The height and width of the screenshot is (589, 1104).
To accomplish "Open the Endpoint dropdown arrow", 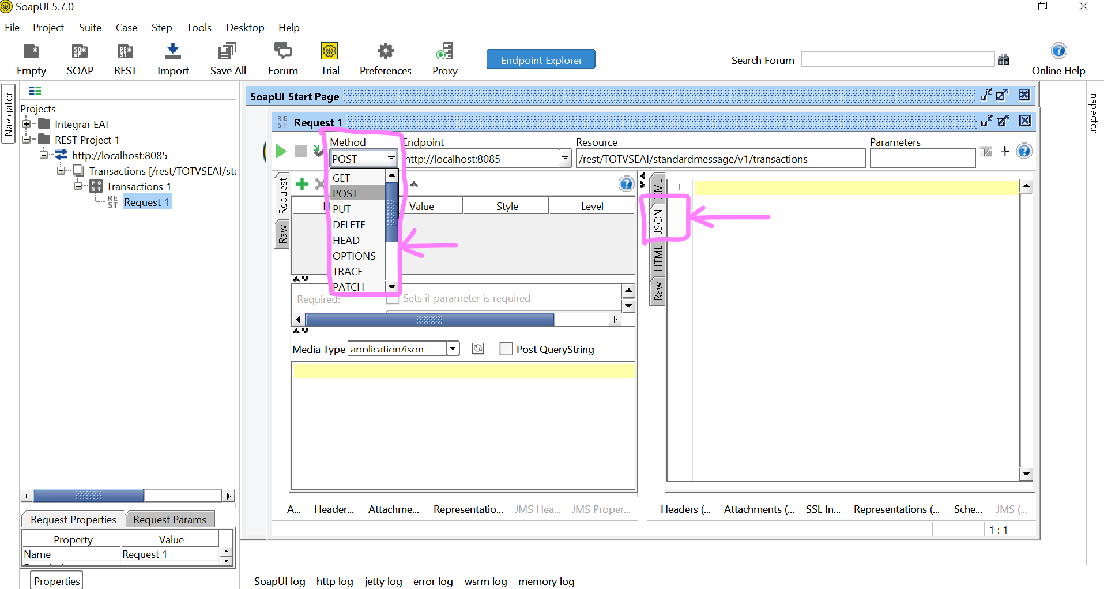I will 565,159.
